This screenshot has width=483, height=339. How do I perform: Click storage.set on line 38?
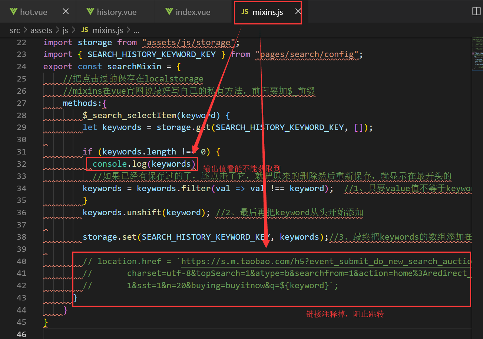click(110, 237)
